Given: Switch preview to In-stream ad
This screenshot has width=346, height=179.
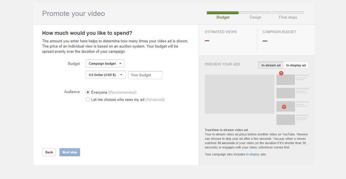Looking at the screenshot, I should coord(271,65).
